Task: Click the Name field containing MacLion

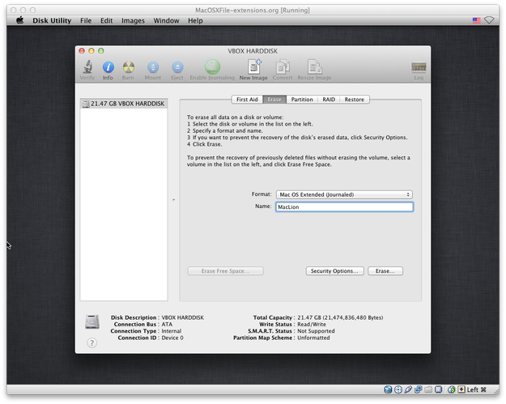Action: (344, 206)
